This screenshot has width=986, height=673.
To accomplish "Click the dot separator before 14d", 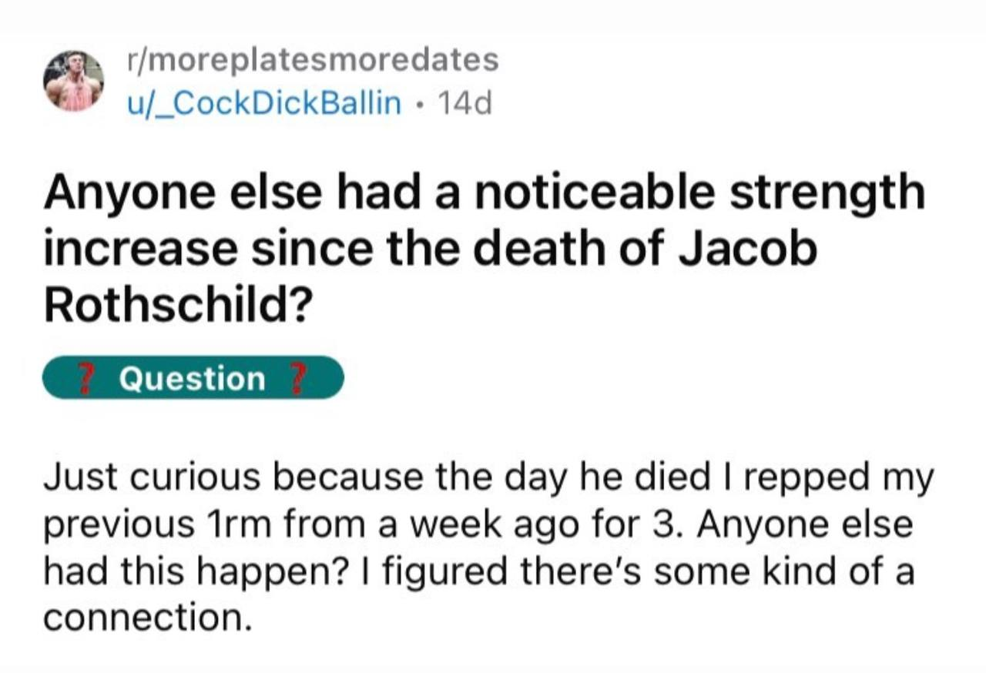I will pyautogui.click(x=419, y=102).
